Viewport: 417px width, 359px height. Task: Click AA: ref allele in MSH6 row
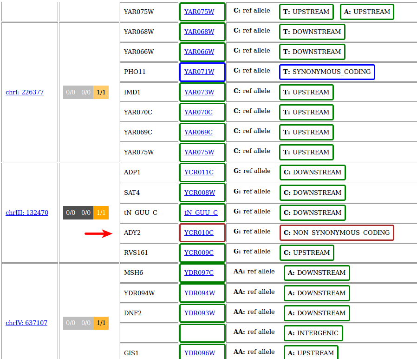(x=254, y=272)
